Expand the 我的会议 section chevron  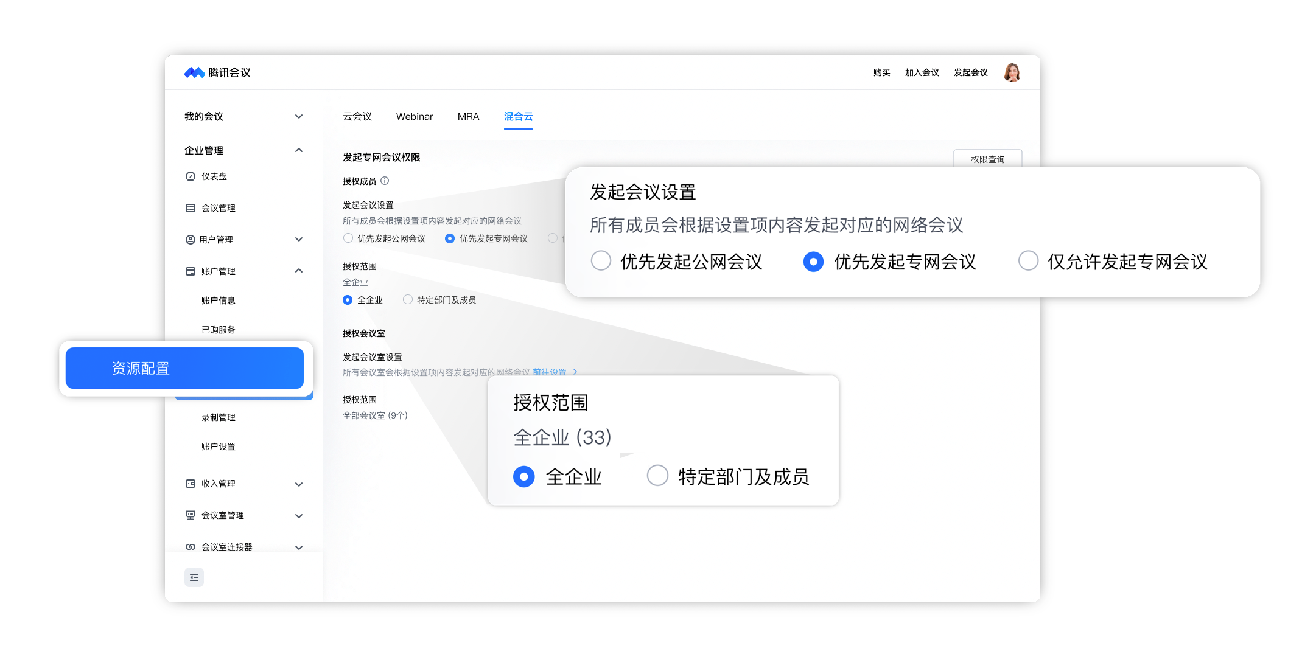point(299,116)
